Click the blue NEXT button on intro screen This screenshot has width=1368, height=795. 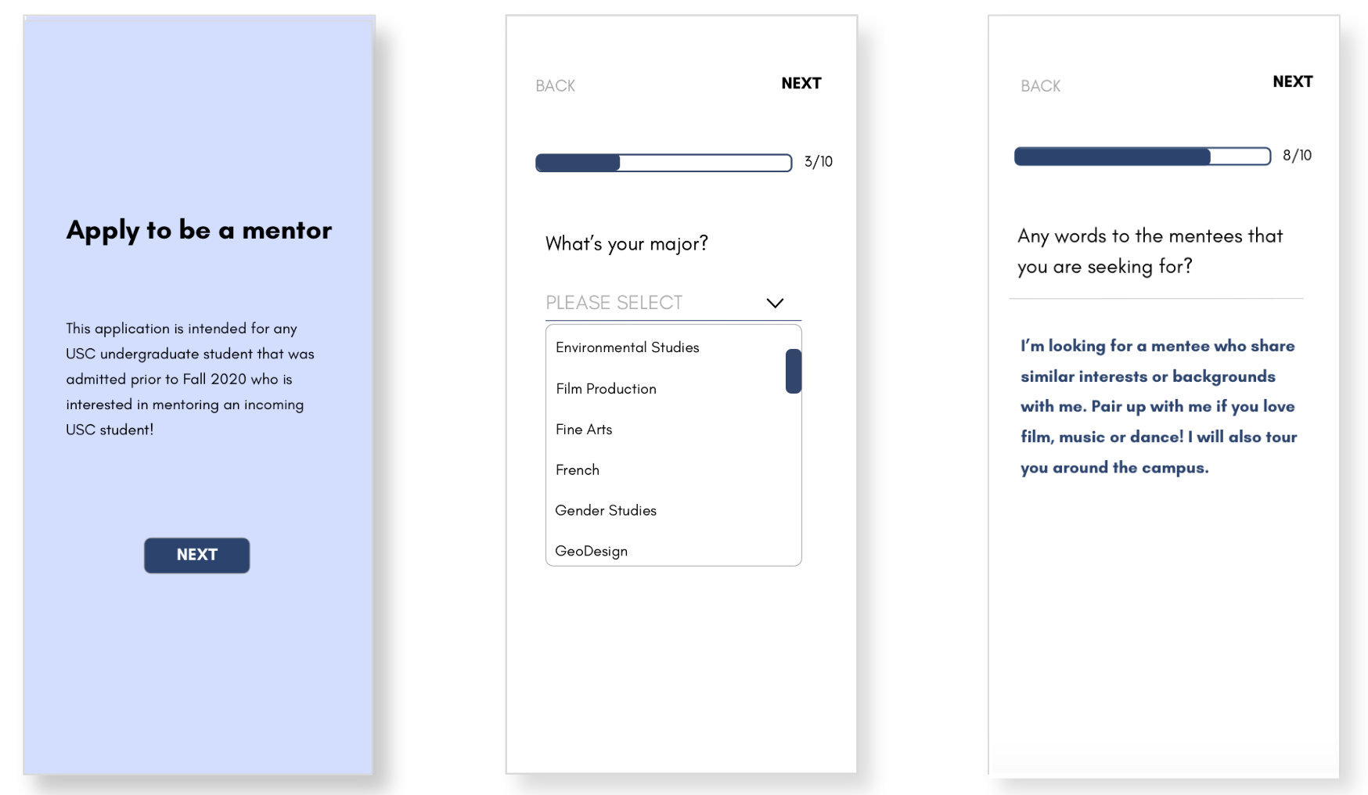[197, 555]
